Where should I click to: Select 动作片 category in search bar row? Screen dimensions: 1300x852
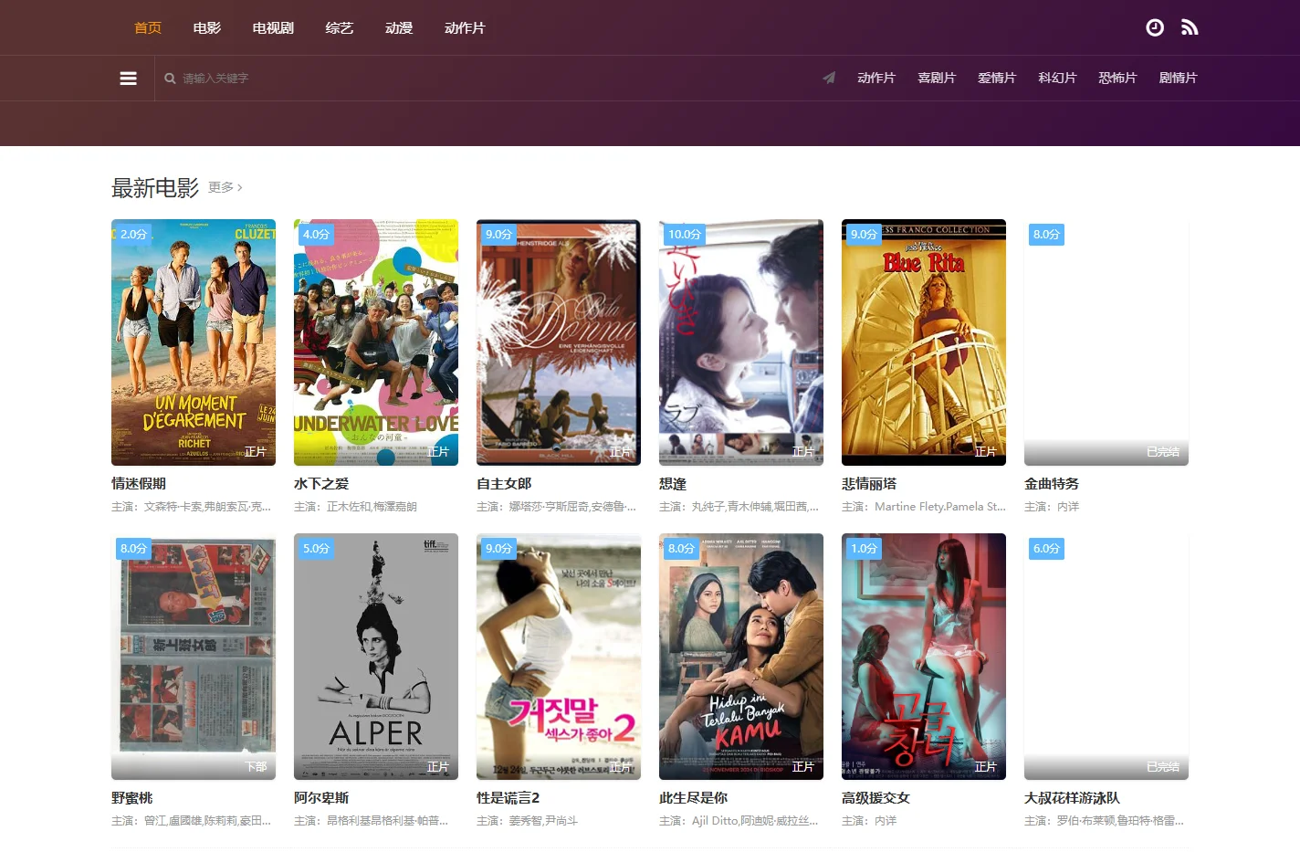pyautogui.click(x=876, y=78)
